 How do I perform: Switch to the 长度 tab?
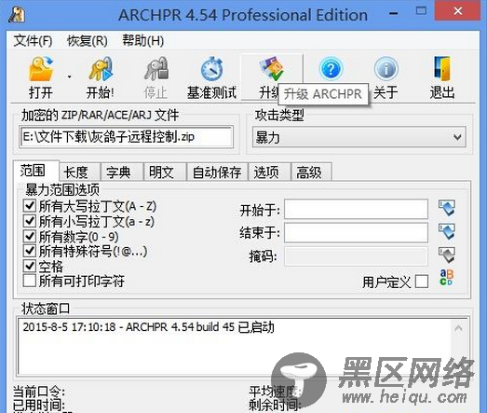pos(80,172)
